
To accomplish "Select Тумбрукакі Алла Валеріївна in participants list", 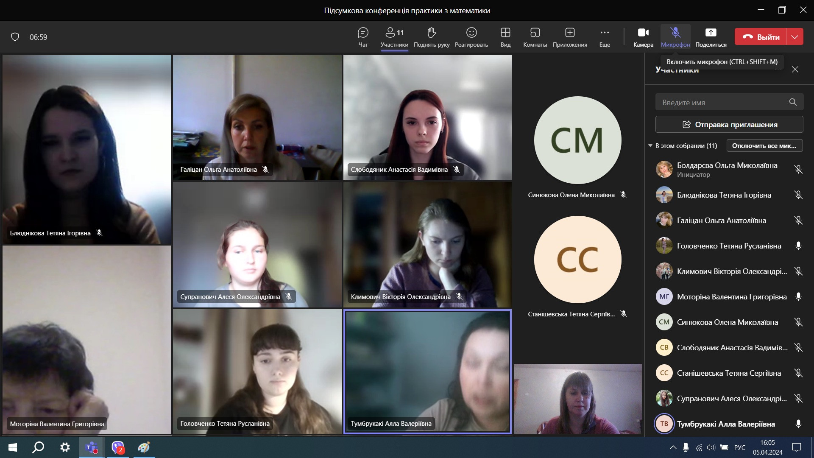I will (x=725, y=424).
